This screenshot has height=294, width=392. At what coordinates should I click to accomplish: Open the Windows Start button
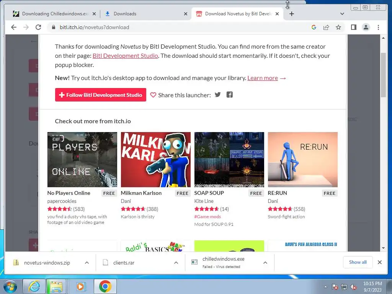pos(10,286)
